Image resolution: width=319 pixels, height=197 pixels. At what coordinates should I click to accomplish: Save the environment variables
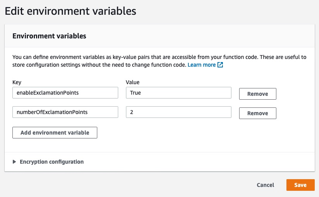coord(300,185)
